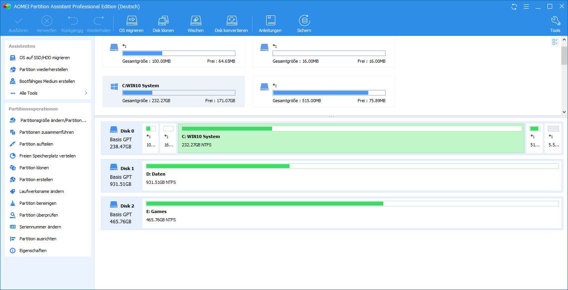Select the 51... partition block on Disk 0
This screenshot has height=290, width=568.
(535, 138)
